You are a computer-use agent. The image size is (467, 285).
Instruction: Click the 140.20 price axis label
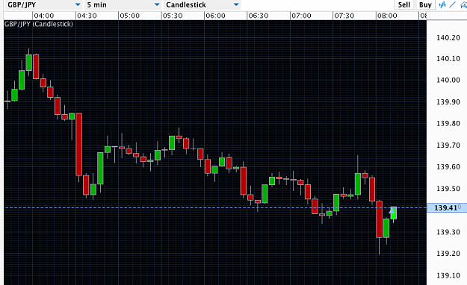point(448,37)
